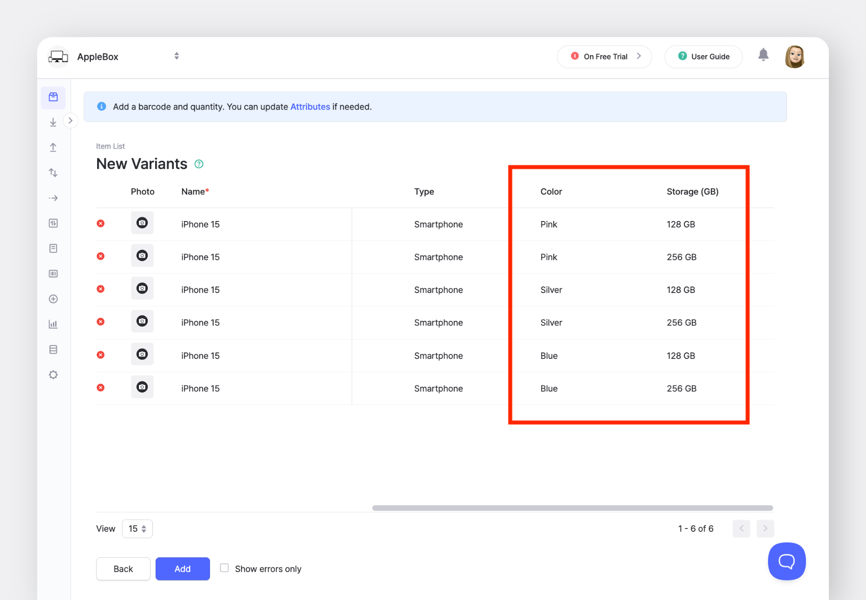Image resolution: width=866 pixels, height=600 pixels.
Task: Open the settings gear sidebar icon
Action: coord(53,375)
